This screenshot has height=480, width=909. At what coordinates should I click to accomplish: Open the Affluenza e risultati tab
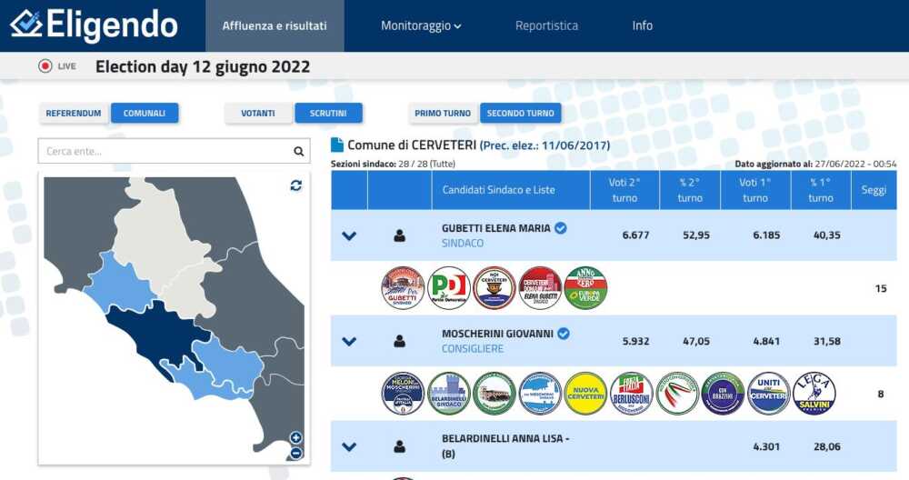point(275,25)
